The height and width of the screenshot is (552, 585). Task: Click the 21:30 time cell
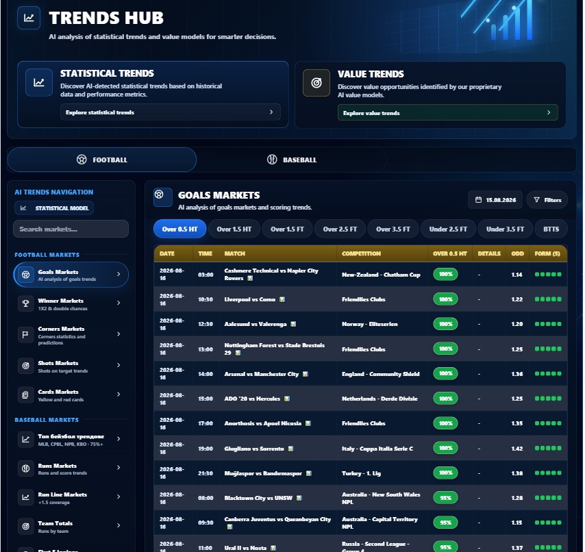206,473
